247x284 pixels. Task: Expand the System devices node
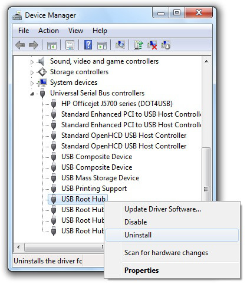click(32, 83)
